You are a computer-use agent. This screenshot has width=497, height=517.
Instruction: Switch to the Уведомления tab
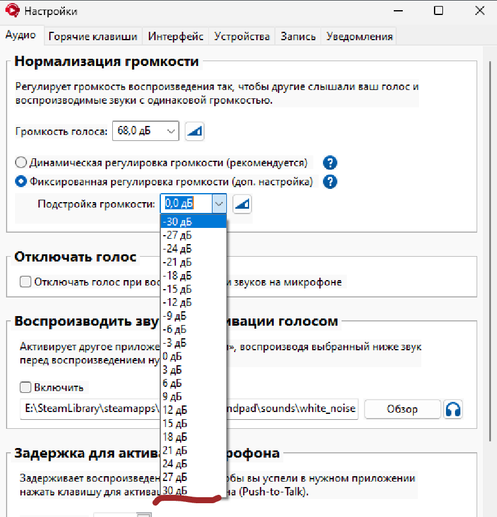pyautogui.click(x=360, y=36)
